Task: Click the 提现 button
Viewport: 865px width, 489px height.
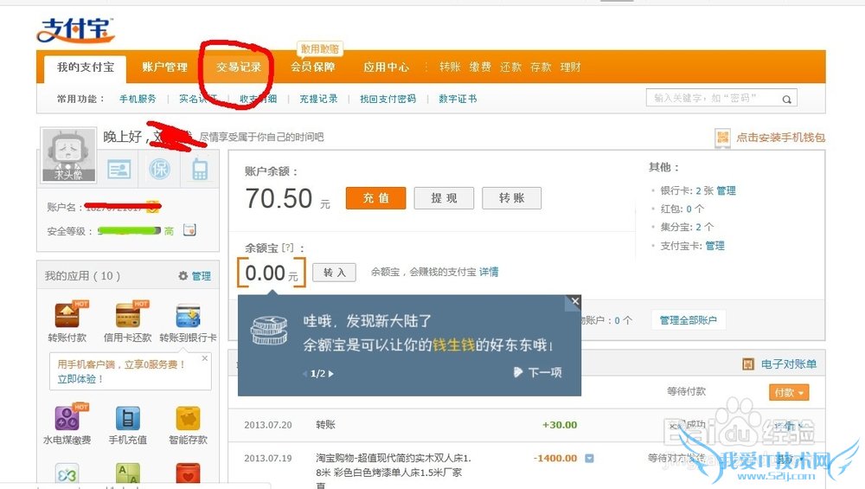Action: tap(444, 198)
